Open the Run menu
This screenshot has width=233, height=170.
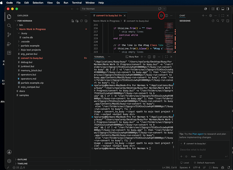click(x=66, y=3)
